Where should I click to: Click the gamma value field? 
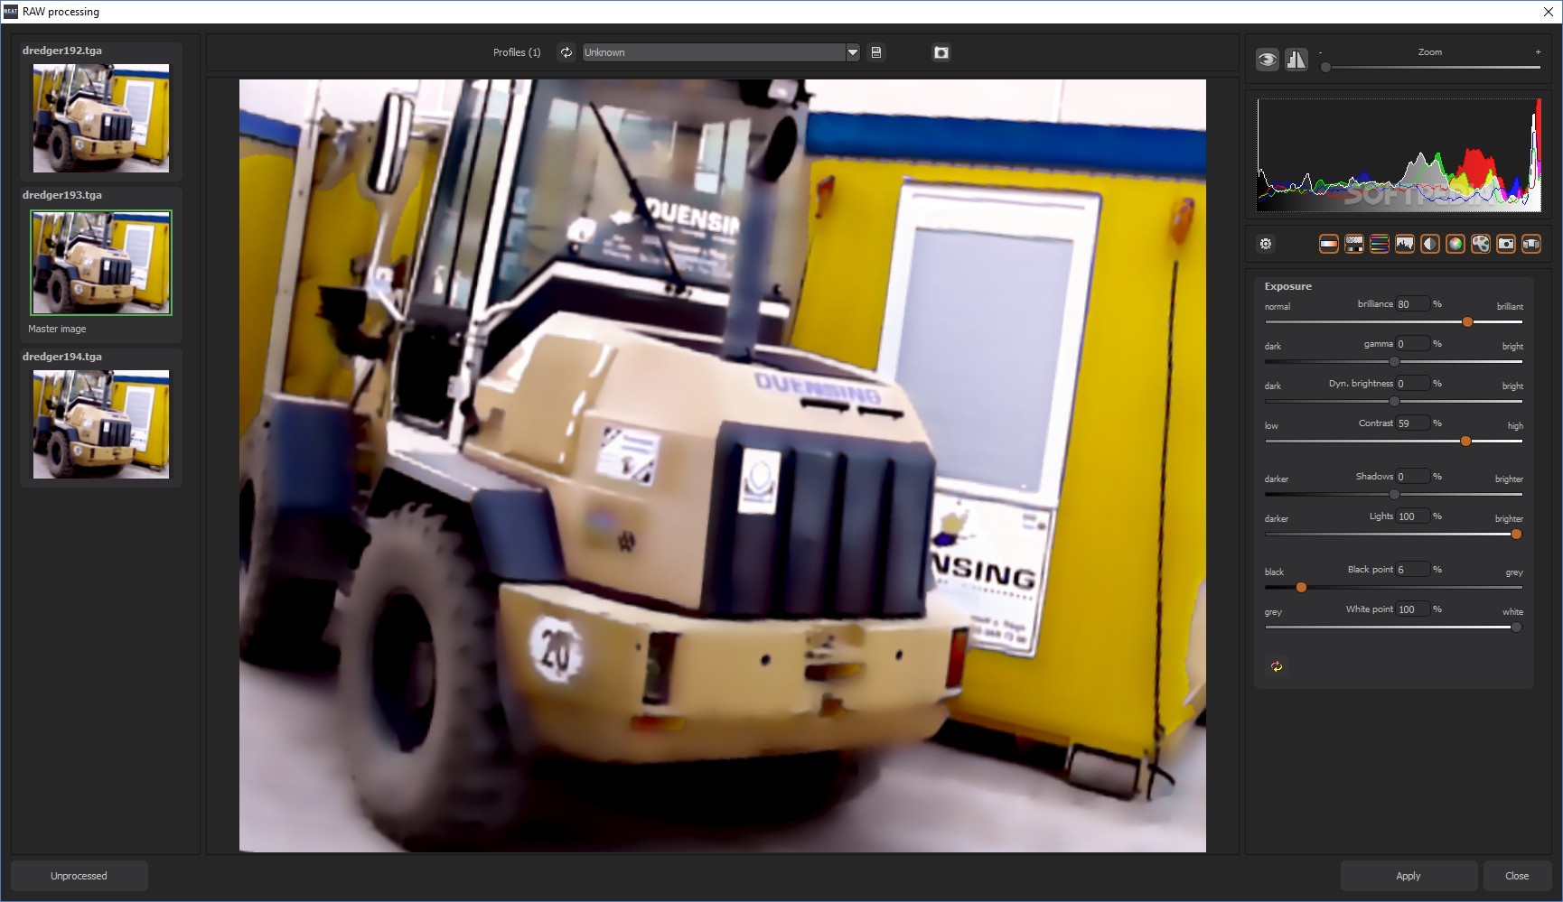click(x=1412, y=344)
